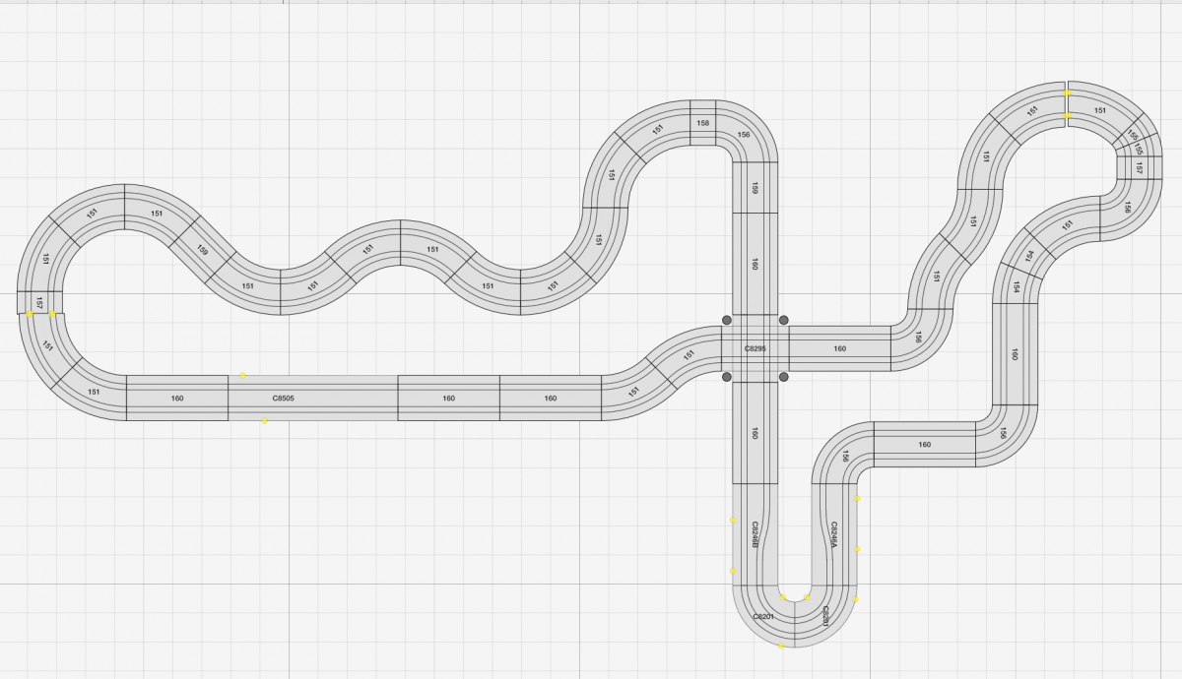Select the 160 straight in lower-right section
This screenshot has height=679, width=1182.
click(923, 445)
